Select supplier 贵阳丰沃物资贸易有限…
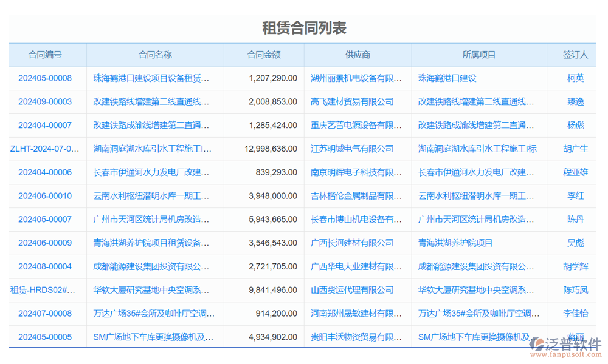 [x=356, y=337]
